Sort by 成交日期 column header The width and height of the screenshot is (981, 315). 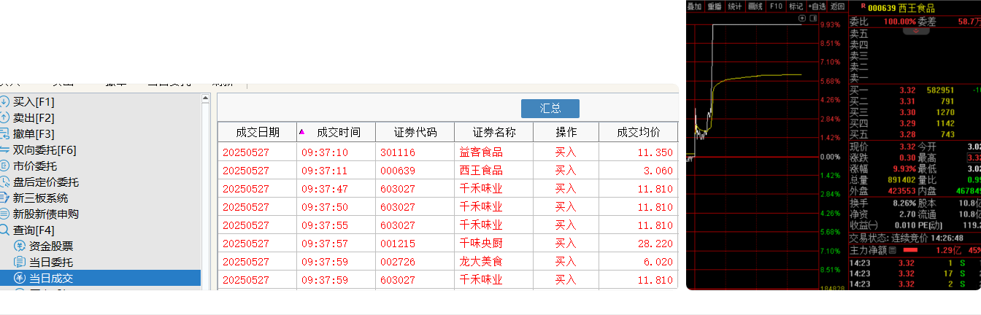point(257,132)
